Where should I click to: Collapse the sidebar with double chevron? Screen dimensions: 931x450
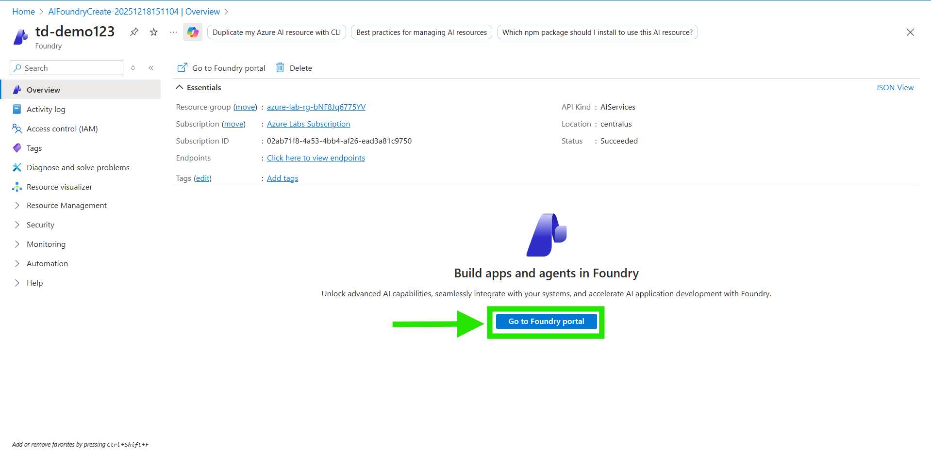(x=151, y=68)
